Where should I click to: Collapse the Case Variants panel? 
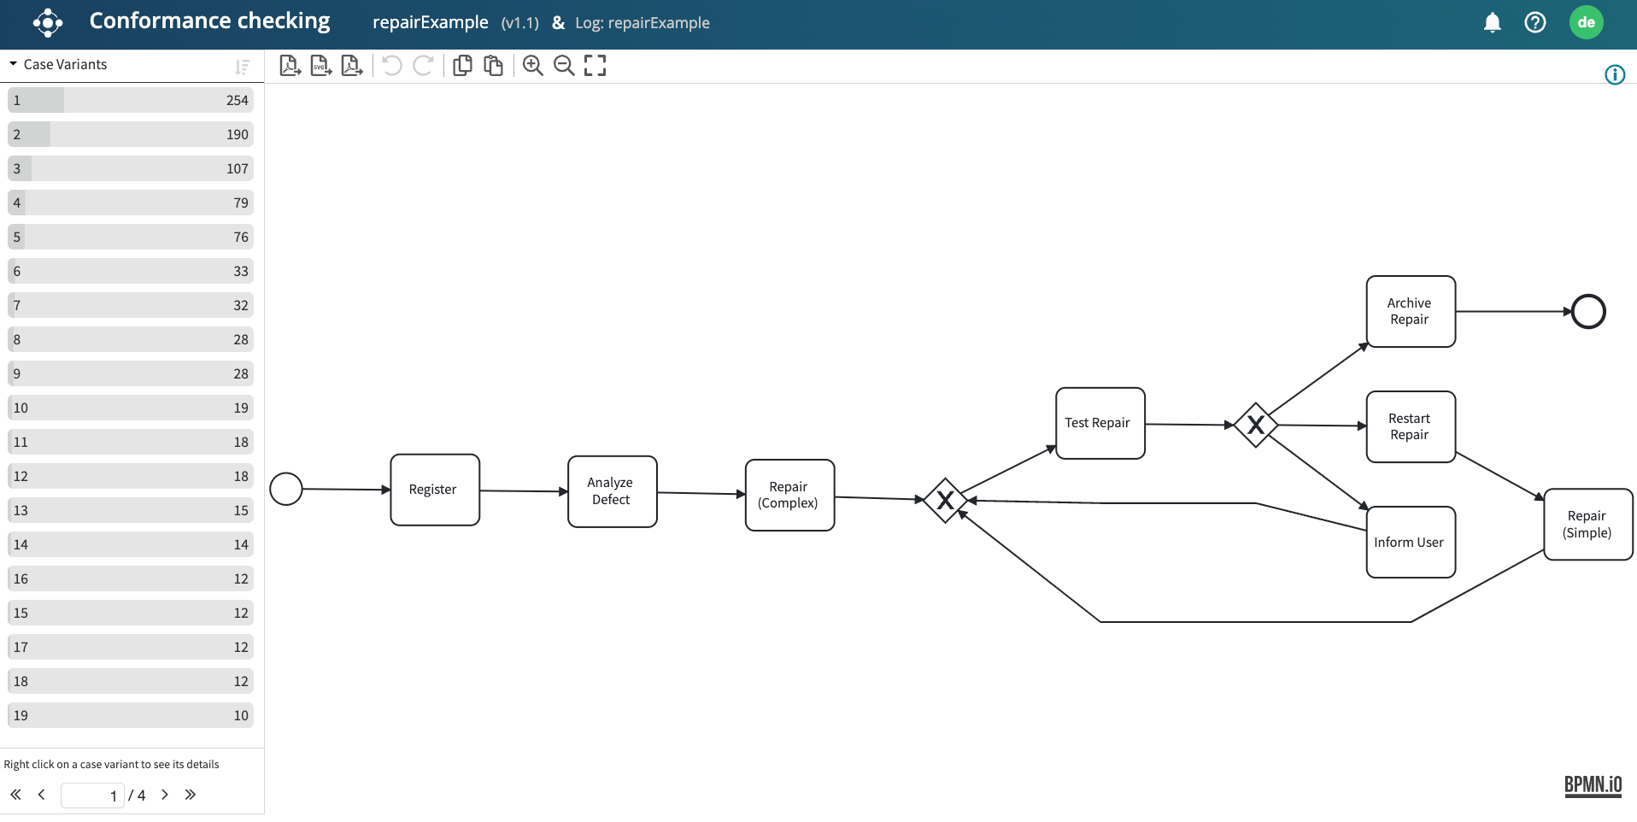pyautogui.click(x=14, y=64)
